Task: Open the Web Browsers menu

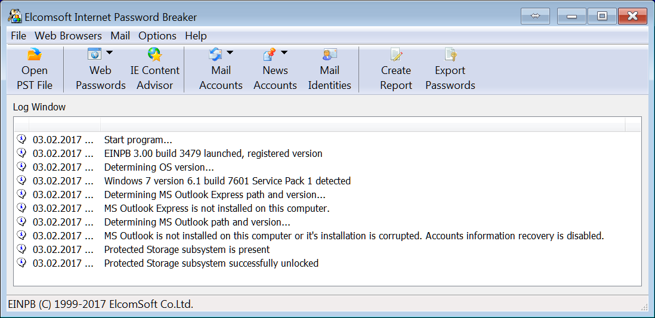Action: pos(68,36)
